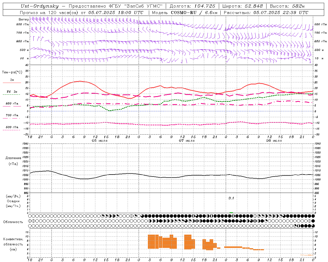Select the 'Модель COSMO-RU / 6.6км' label
328x262 pixels.
(x=185, y=13)
